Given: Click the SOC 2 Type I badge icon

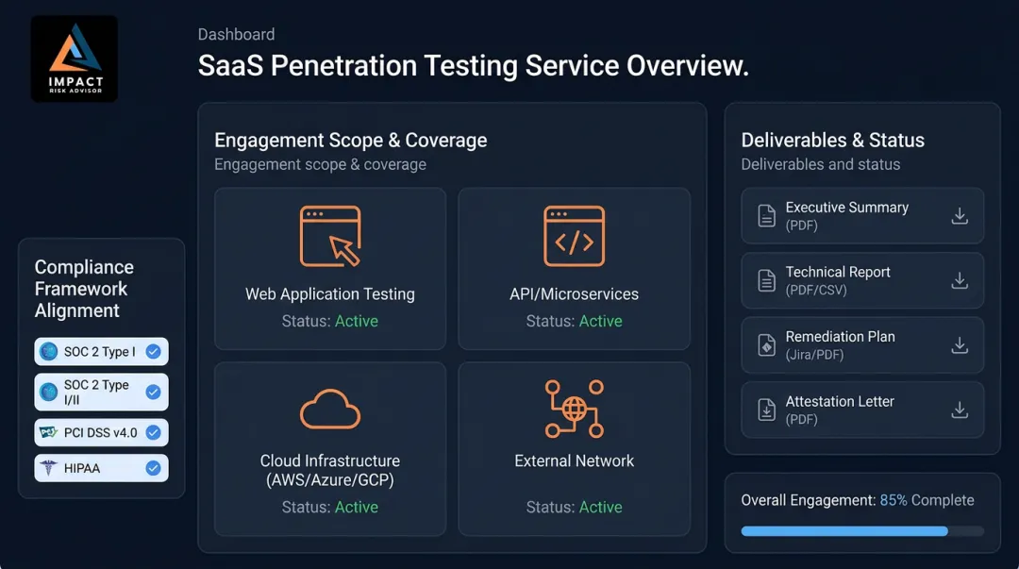Looking at the screenshot, I should (49, 352).
